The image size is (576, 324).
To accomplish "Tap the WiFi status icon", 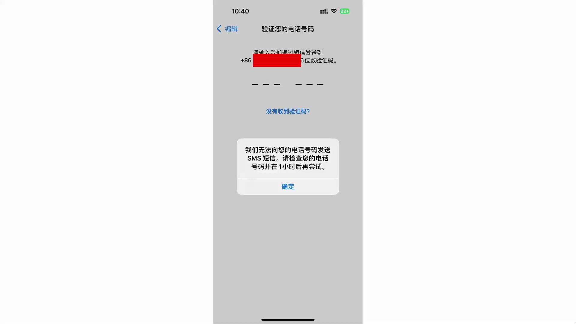I will (x=334, y=11).
